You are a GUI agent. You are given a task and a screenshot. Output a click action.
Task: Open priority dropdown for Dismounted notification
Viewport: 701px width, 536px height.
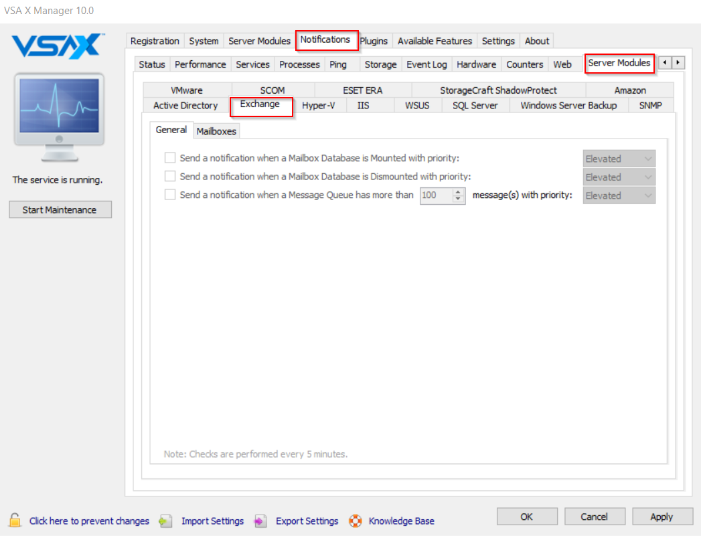[x=619, y=177]
